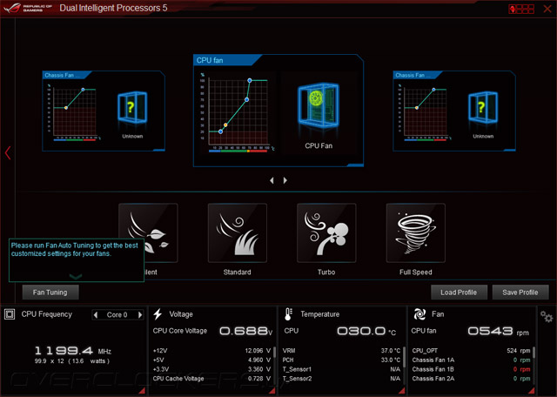The height and width of the screenshot is (397, 557).
Task: Expand the CPU Frequency panel corner
Action: [x=142, y=391]
